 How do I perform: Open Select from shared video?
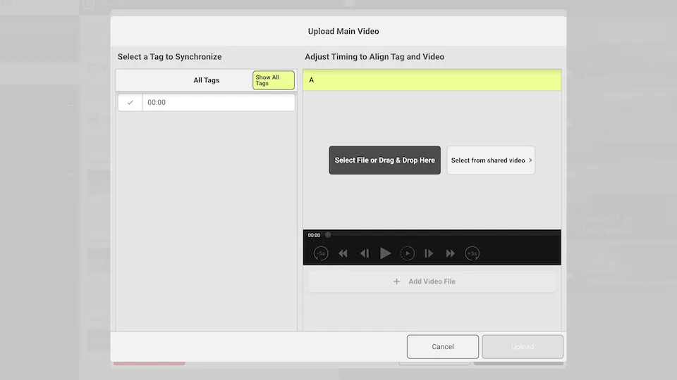491,160
